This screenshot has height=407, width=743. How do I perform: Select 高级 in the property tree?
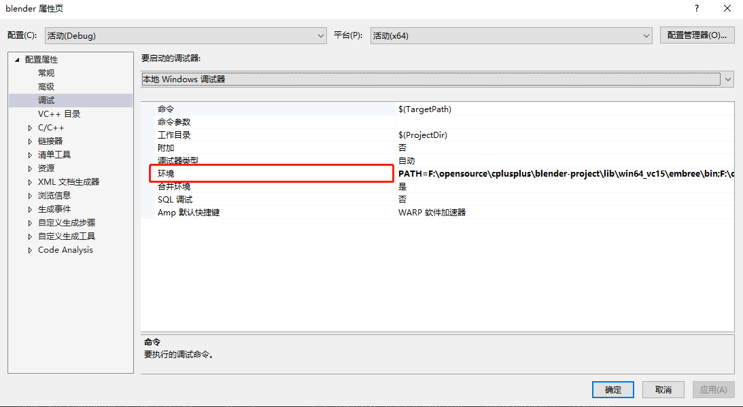pos(46,87)
